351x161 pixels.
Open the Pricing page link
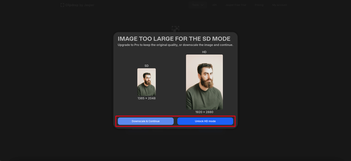click(259, 5)
